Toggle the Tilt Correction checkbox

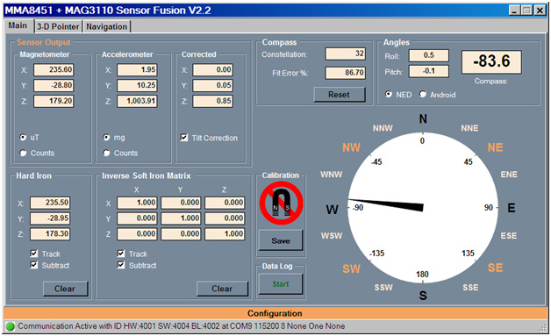183,138
